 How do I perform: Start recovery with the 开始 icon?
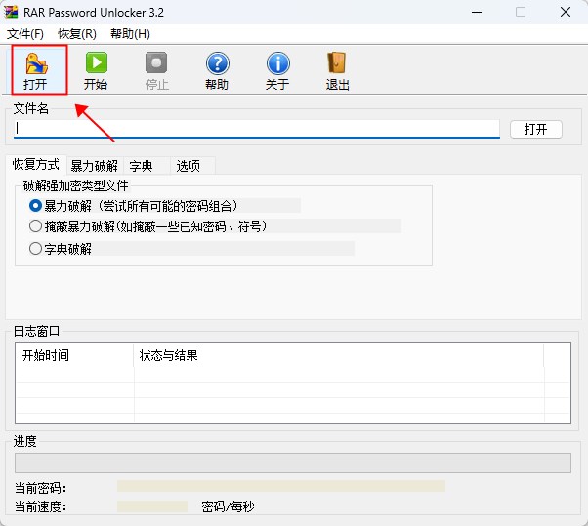[x=96, y=70]
